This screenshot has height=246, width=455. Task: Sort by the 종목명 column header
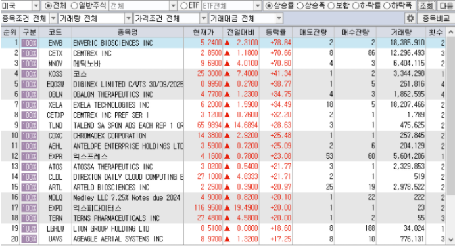[128, 32]
